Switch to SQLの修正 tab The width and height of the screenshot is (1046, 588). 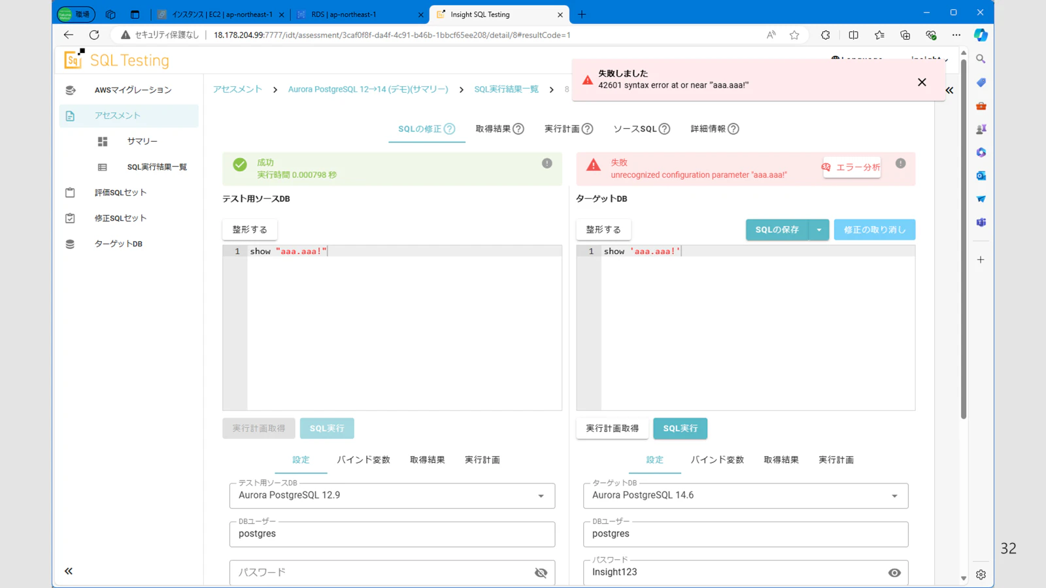[x=427, y=129]
